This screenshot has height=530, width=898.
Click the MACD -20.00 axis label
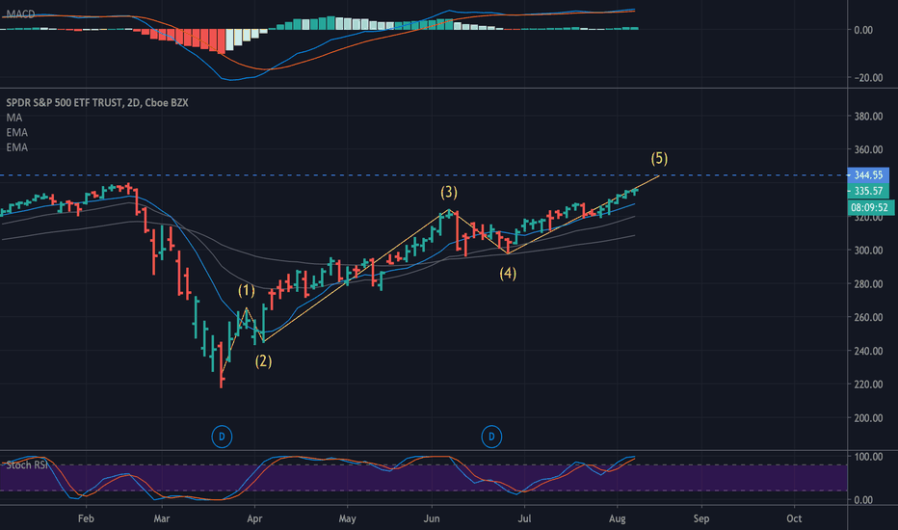(x=867, y=78)
